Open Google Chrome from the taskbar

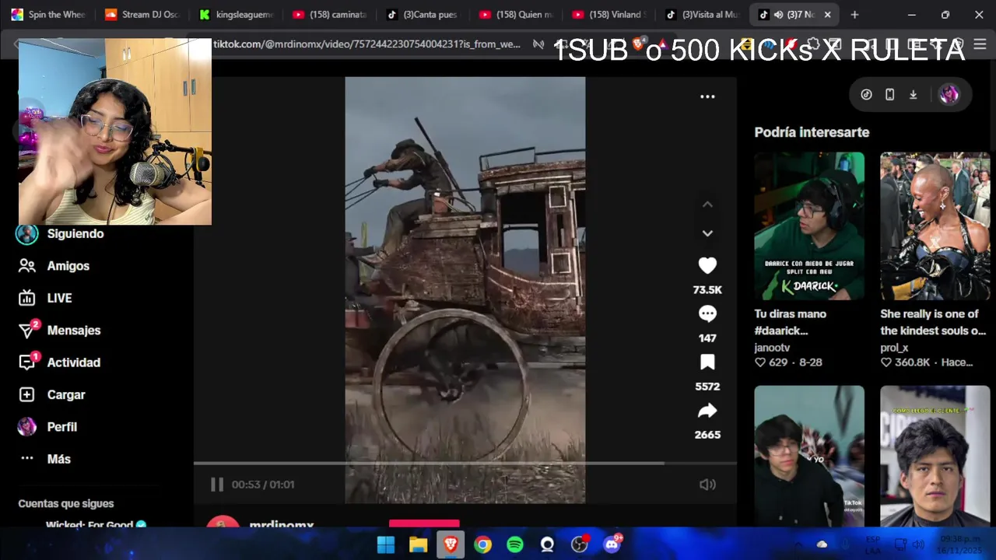pyautogui.click(x=483, y=544)
